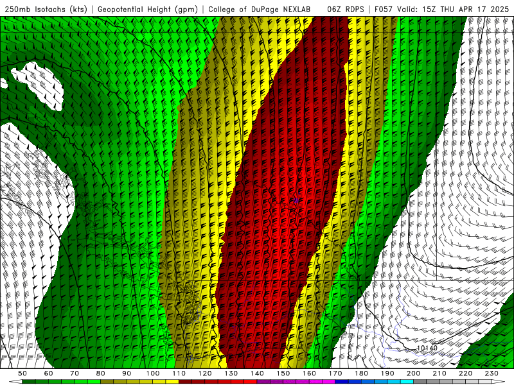514x385 pixels.
Task: Click the '220' color scale label
Action: coord(465,373)
